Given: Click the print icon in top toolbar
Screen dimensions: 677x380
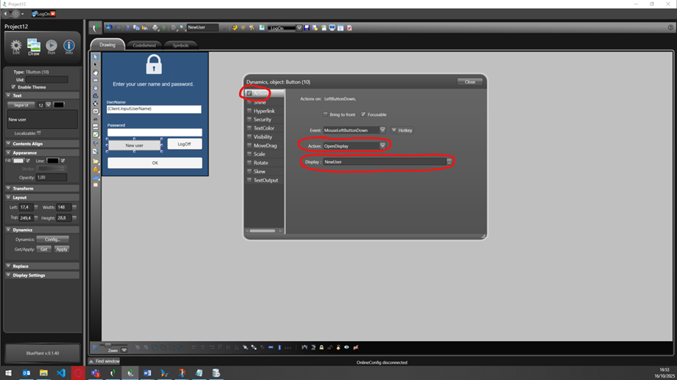Looking at the screenshot, I should click(x=156, y=27).
